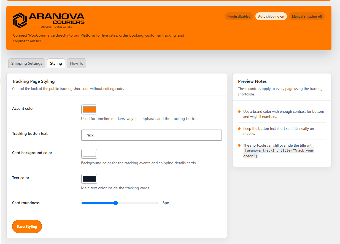The width and height of the screenshot is (340, 244).
Task: Click the Card roundness slider handle
Action: (116, 203)
